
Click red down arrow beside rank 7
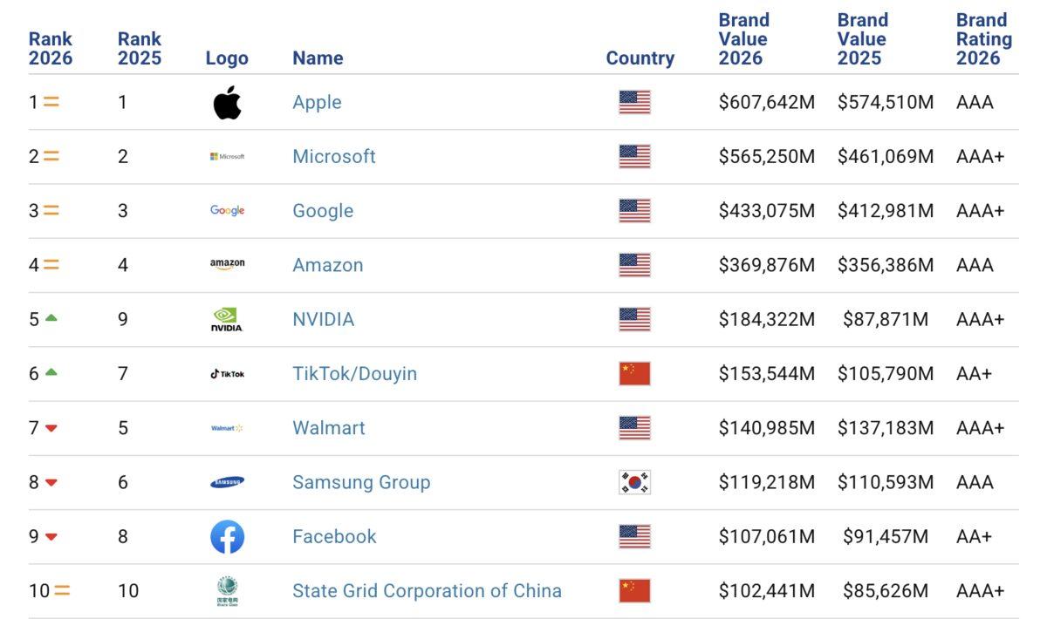click(51, 428)
